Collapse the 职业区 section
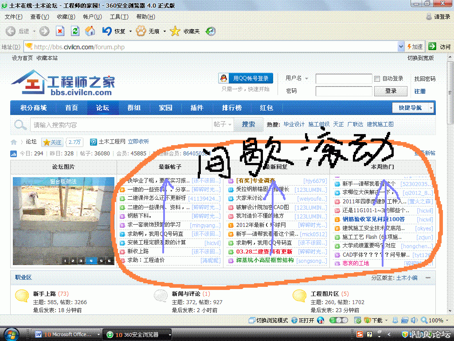This screenshot has width=454, height=341. (428, 278)
